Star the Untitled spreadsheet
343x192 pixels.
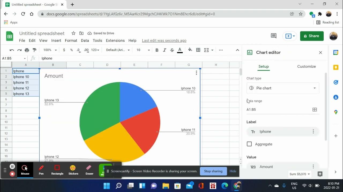tap(73, 33)
